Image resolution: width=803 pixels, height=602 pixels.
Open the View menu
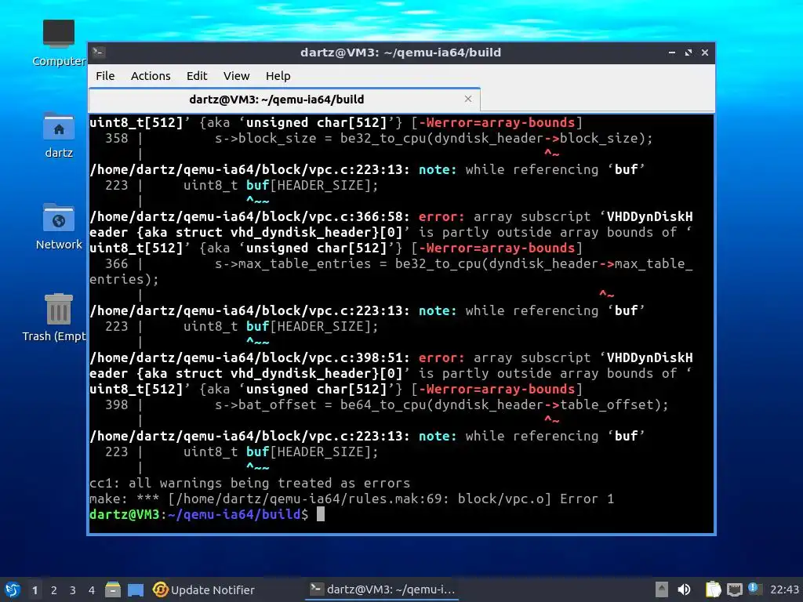(236, 76)
